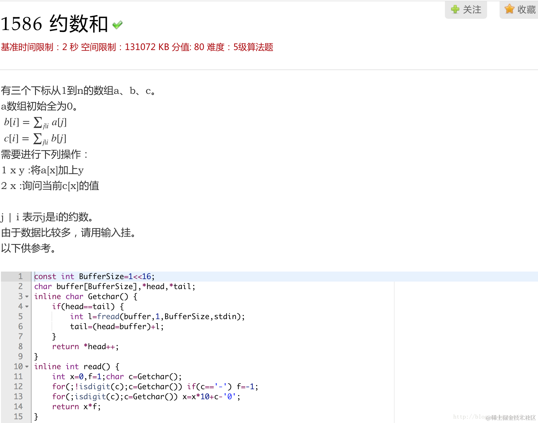This screenshot has height=423, width=538.
Task: Collapse the Getchar() function at line 3
Action: pos(27,297)
